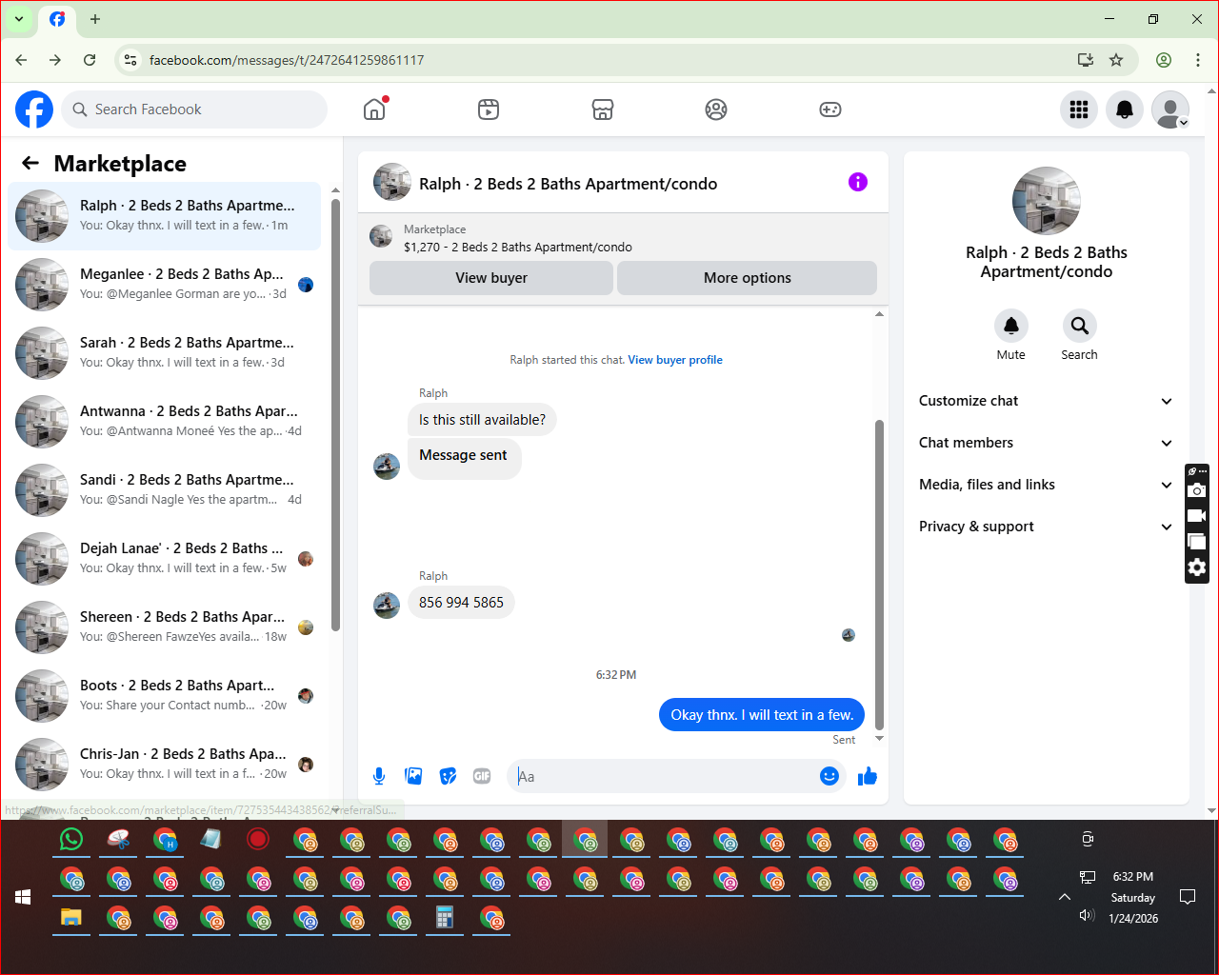Click View buyer button
This screenshot has height=975, width=1219.
coord(491,278)
